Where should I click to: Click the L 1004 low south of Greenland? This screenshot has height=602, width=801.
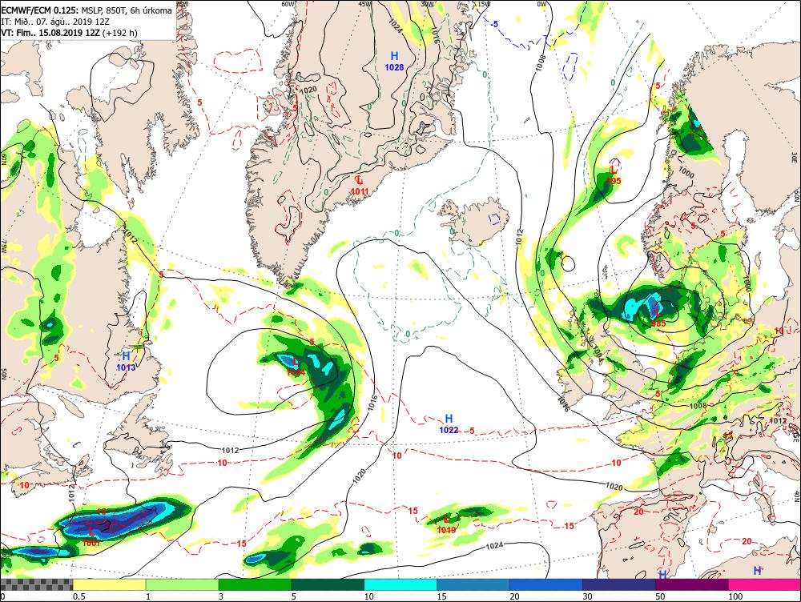296,367
